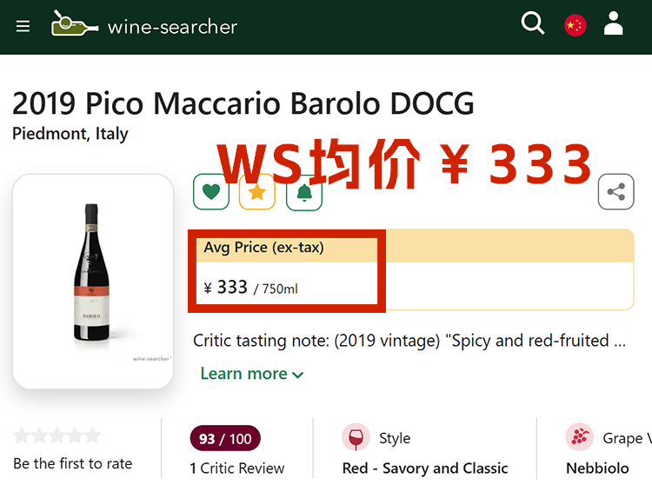
Task: Open Red - Savory and Classic style link
Action: 425,468
